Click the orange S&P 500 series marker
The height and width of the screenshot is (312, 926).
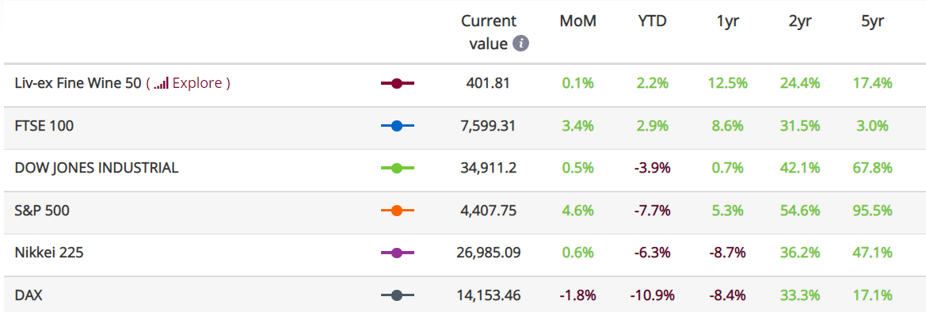tap(398, 211)
